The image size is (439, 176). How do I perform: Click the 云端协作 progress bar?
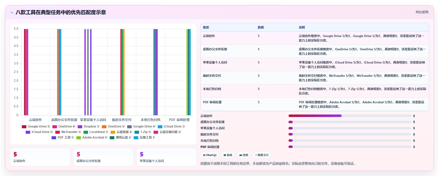tap(350, 116)
